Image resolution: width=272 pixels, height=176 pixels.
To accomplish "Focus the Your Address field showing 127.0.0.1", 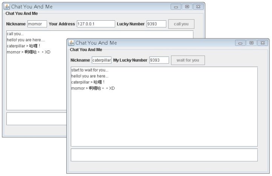I will [96, 24].
